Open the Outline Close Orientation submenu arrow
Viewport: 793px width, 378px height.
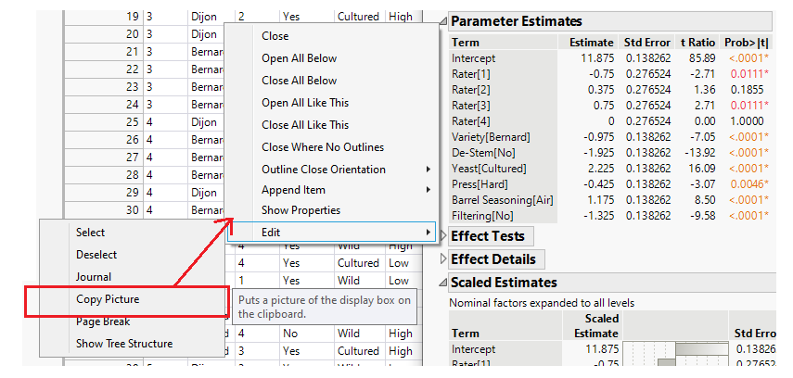coord(428,170)
